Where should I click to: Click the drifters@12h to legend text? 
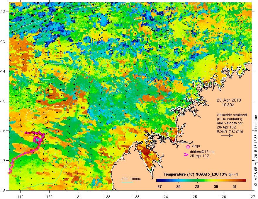tap(202, 152)
